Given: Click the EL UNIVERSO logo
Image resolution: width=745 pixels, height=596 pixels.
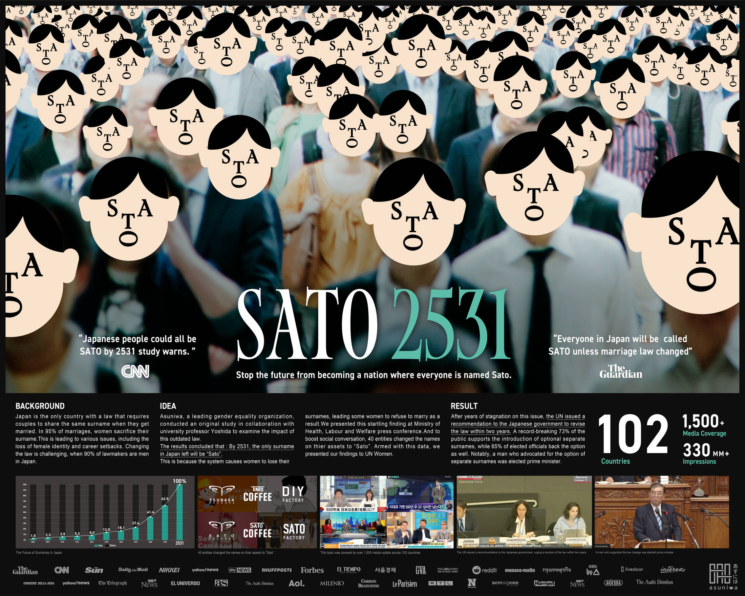Looking at the screenshot, I should 185,583.
